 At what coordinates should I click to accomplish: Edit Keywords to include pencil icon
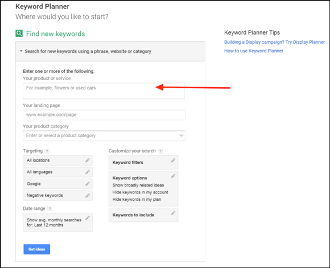coord(173,213)
